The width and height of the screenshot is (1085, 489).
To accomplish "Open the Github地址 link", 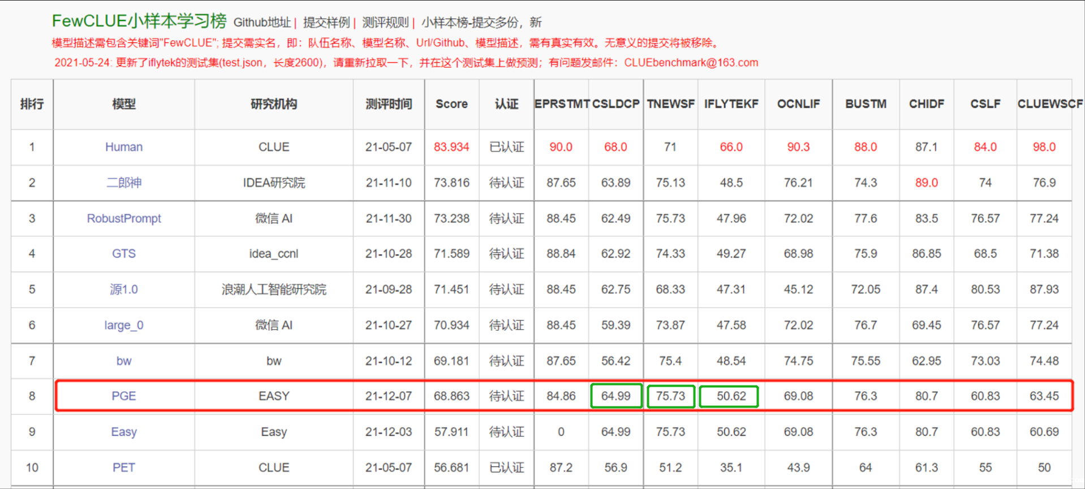I will coord(261,23).
